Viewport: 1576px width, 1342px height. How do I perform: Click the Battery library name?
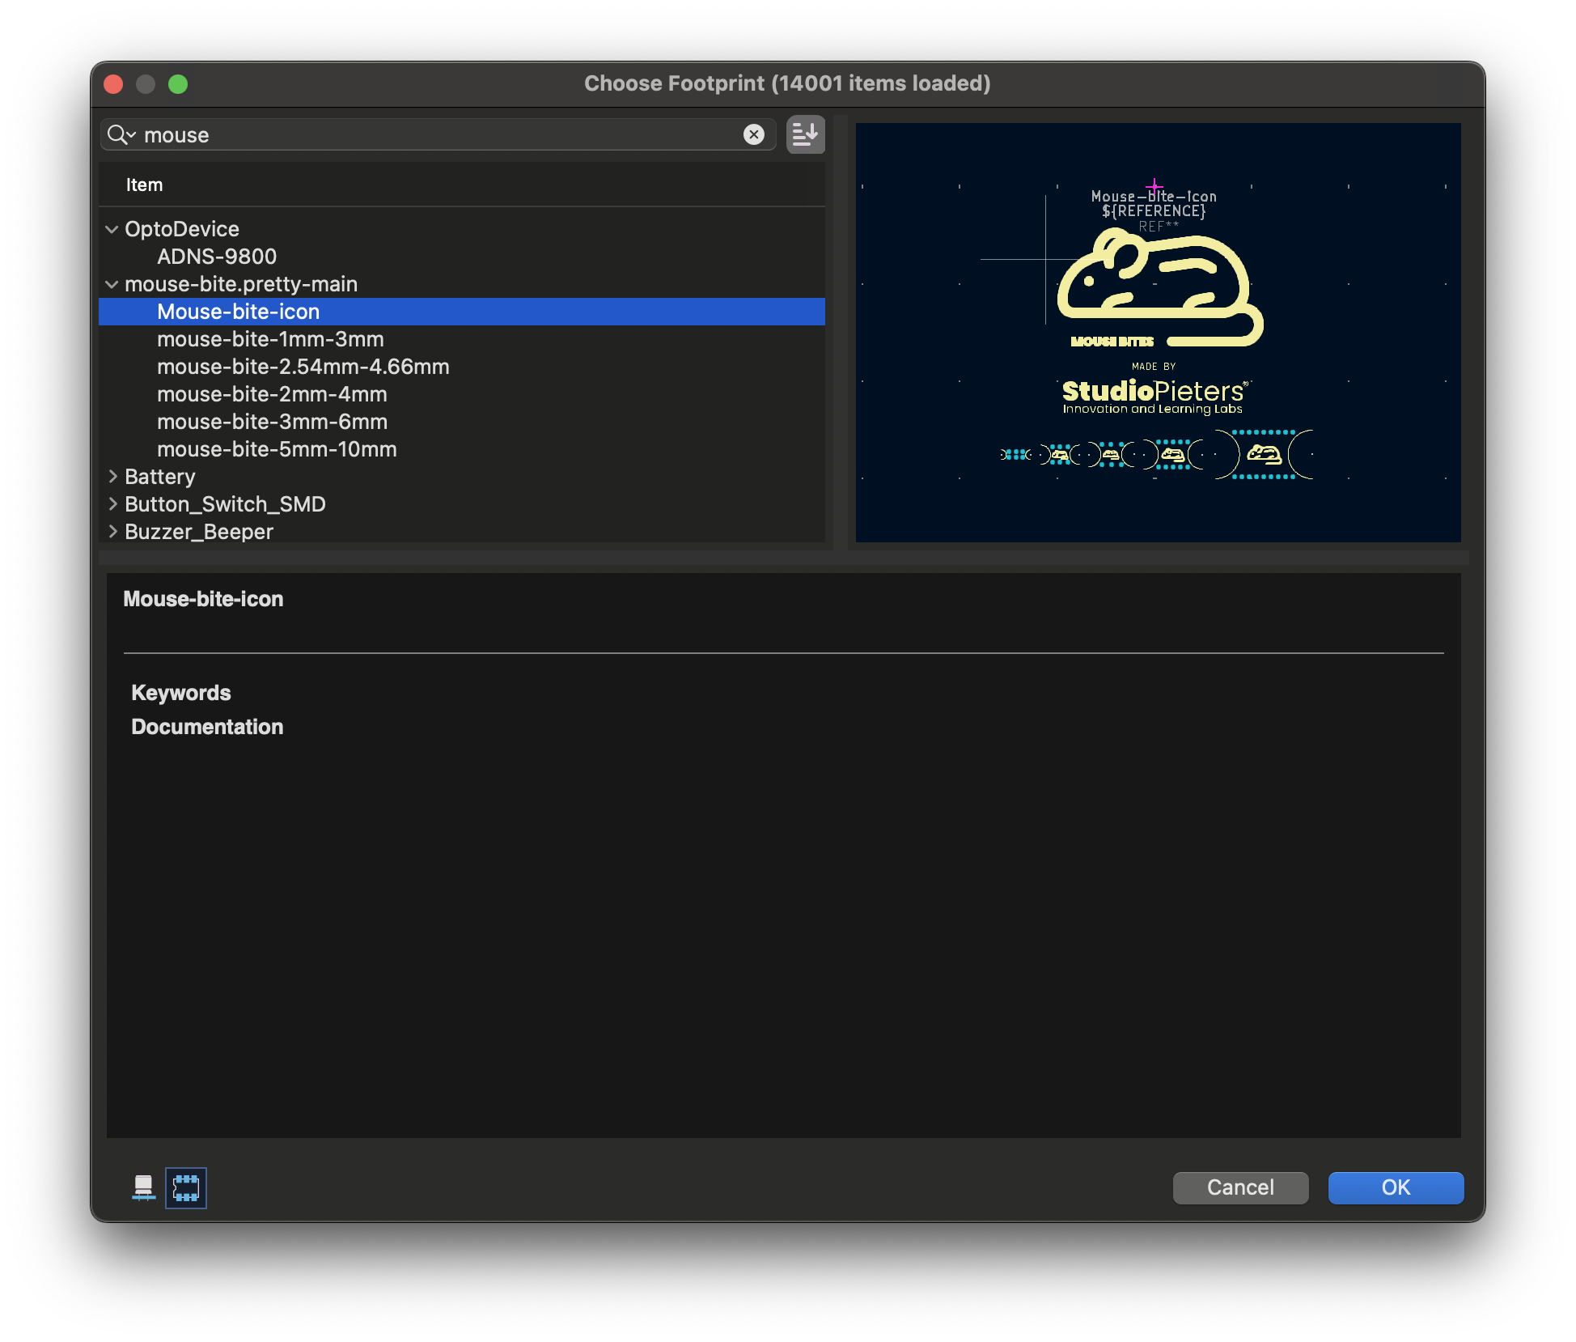coord(160,477)
